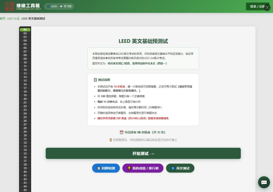
Task: Navigate to question 35
Action: pyautogui.click(x=25, y=154)
